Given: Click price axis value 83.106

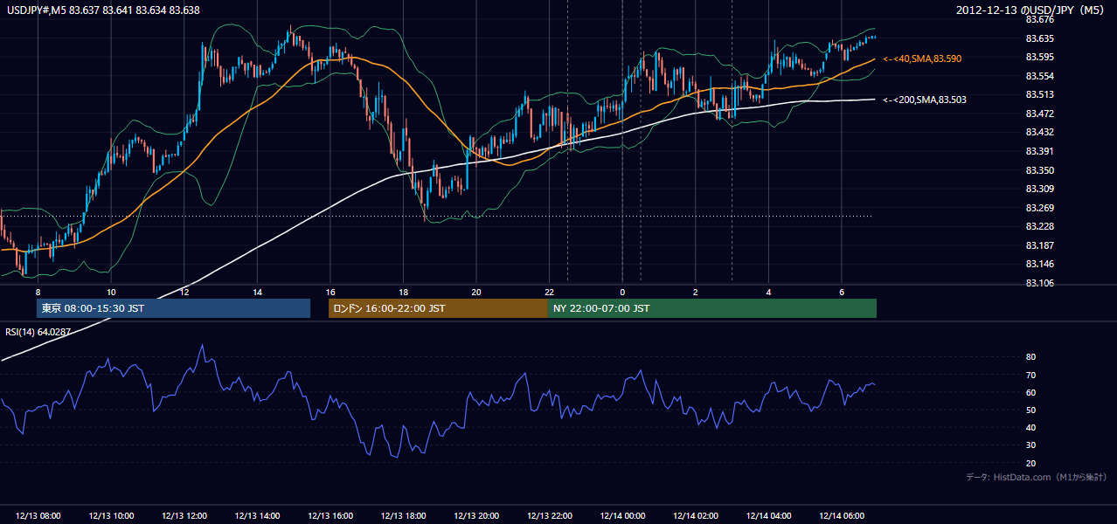Looking at the screenshot, I should click(1039, 283).
